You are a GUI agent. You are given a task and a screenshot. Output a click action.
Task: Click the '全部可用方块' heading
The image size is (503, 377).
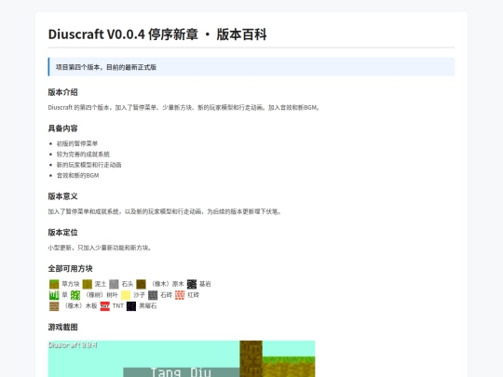click(70, 269)
